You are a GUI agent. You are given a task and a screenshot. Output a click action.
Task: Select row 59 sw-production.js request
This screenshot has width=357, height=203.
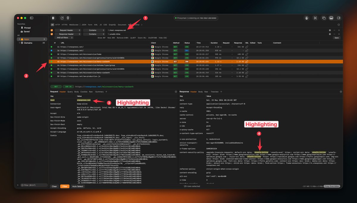(x=195, y=76)
